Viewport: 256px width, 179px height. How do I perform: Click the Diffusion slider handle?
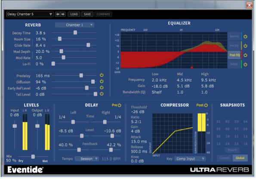[93, 81]
